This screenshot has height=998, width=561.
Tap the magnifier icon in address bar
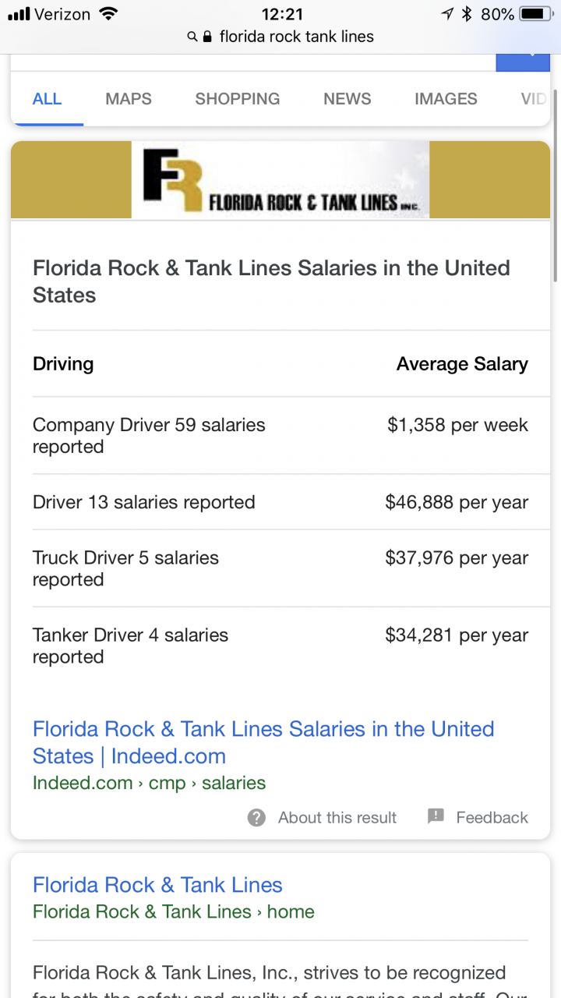pyautogui.click(x=192, y=37)
